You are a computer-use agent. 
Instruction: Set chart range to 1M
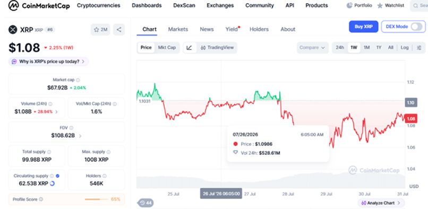tap(366, 48)
